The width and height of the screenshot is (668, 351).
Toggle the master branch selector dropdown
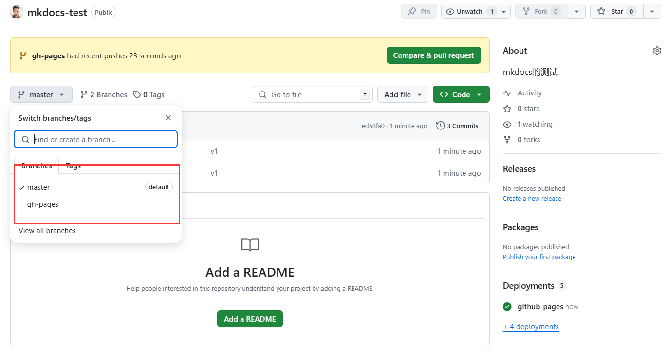point(41,94)
